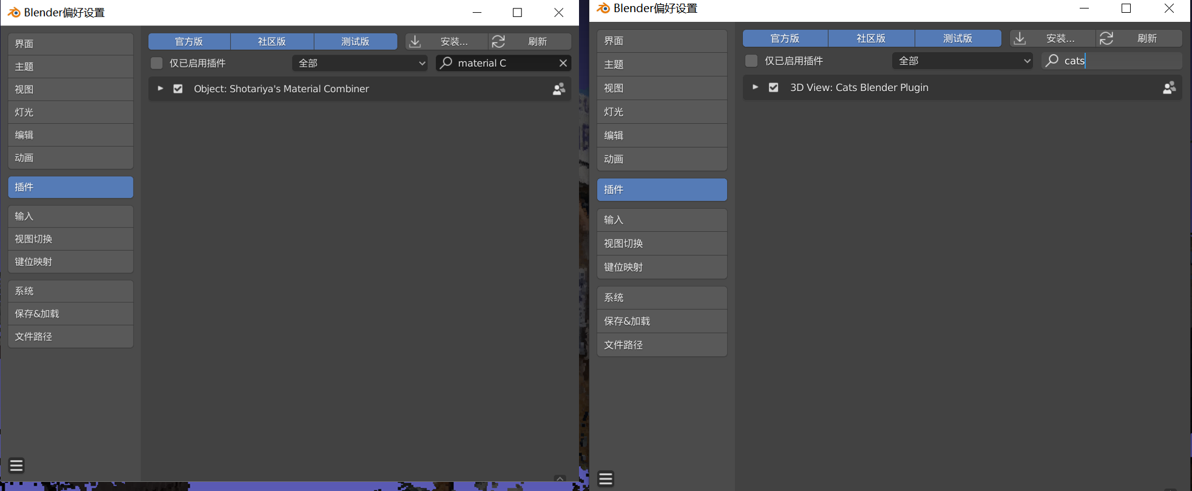The width and height of the screenshot is (1192, 491).
Task: Toggle 测试版 filter in right window
Action: click(958, 38)
